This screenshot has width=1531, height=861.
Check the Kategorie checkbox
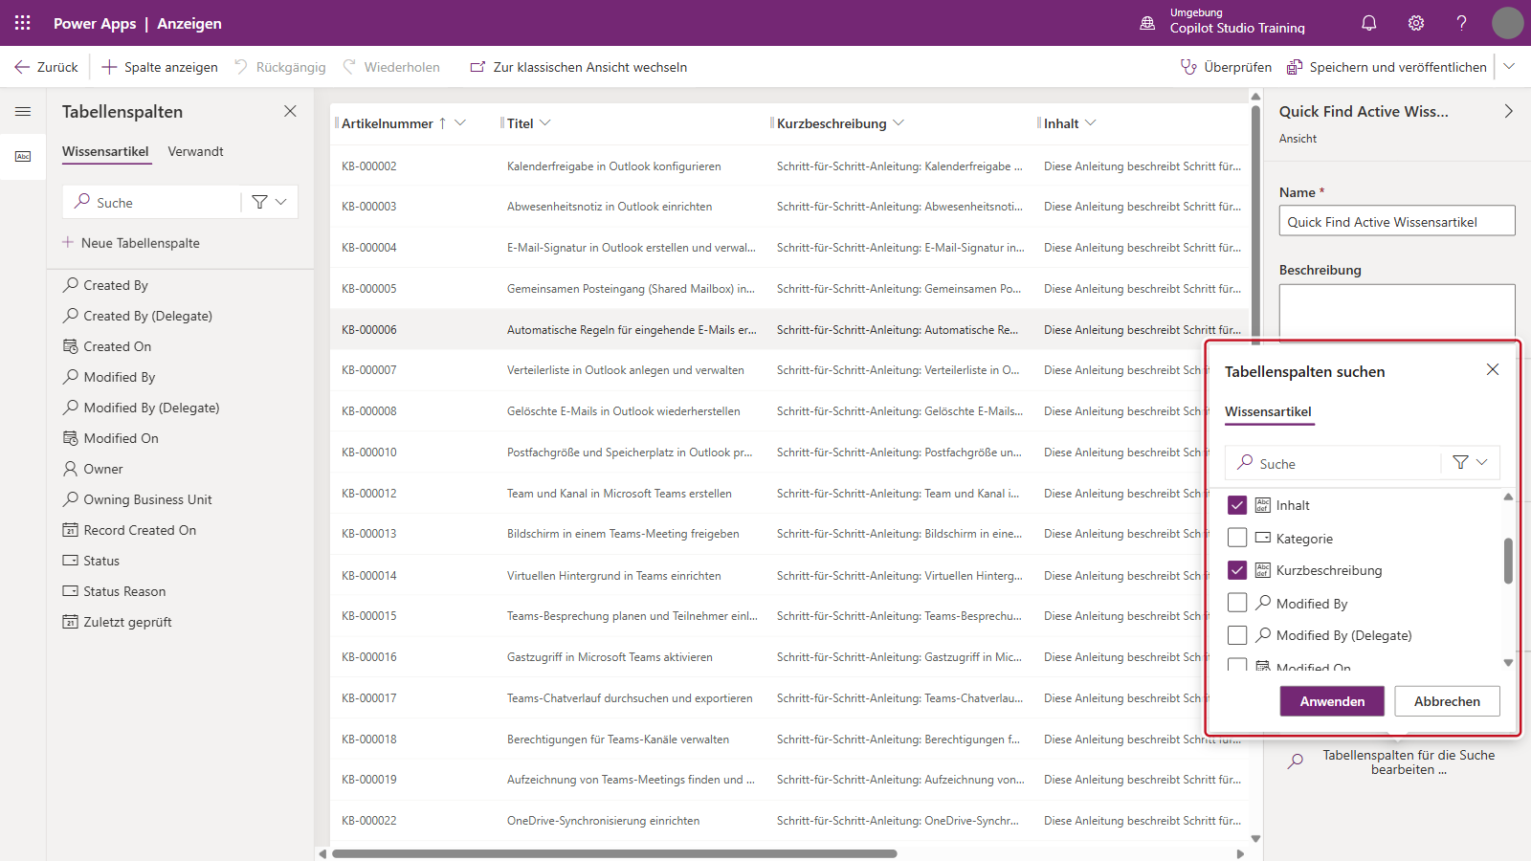click(1237, 539)
